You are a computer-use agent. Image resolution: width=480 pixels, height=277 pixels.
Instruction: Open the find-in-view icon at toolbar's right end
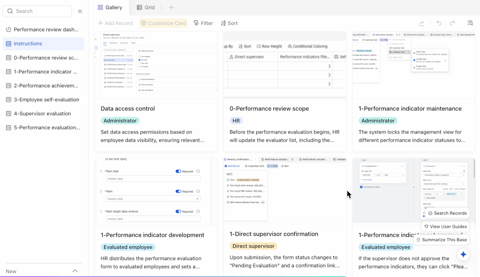coord(470,23)
